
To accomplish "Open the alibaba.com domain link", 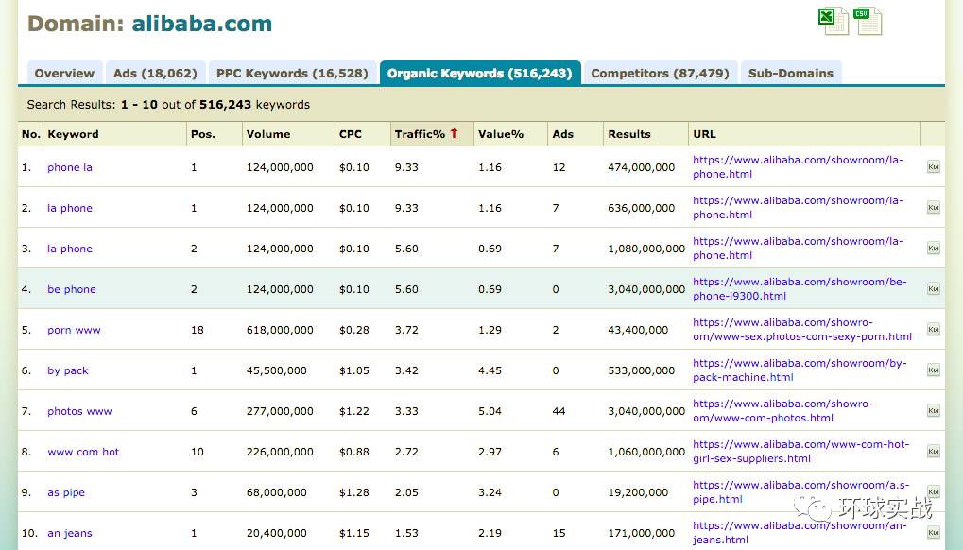I will click(202, 24).
